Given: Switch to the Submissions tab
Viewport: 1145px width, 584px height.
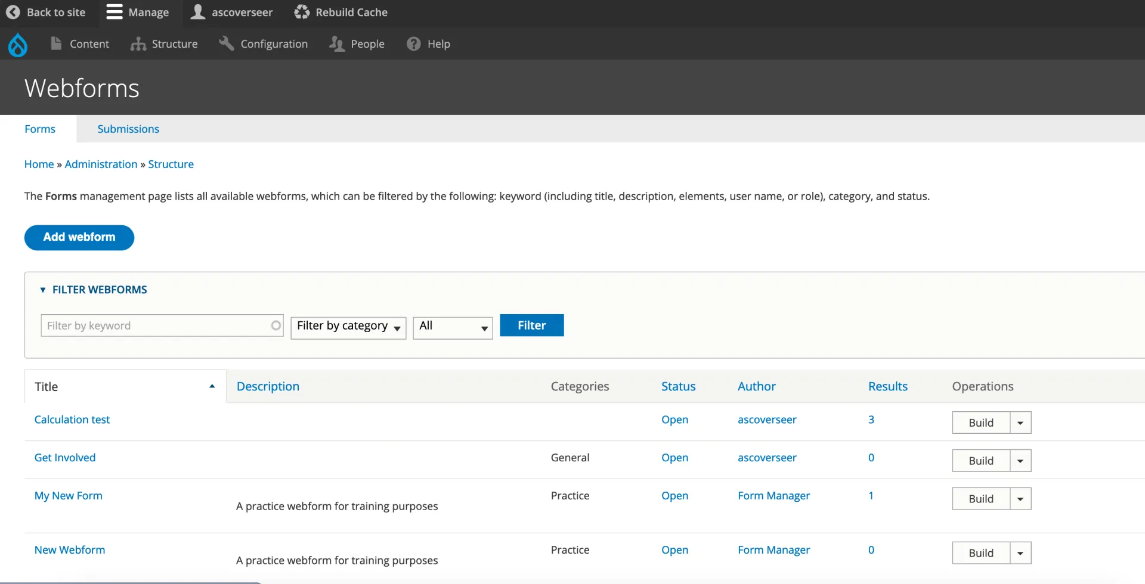Looking at the screenshot, I should [128, 129].
